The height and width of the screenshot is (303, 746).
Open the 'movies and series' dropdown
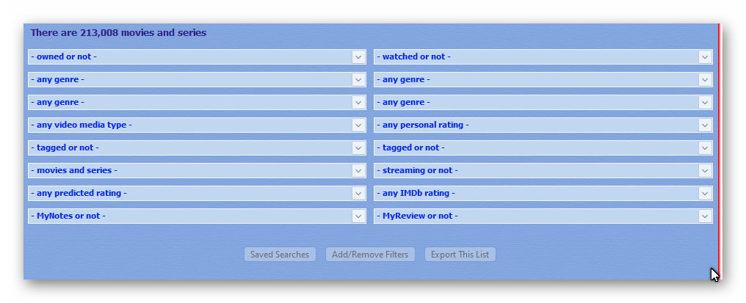point(197,170)
